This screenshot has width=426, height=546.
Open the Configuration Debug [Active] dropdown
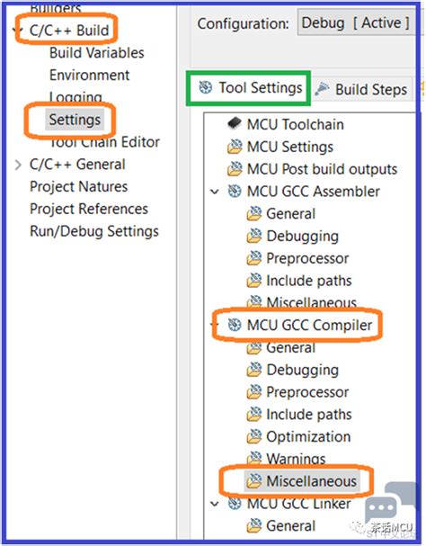tap(356, 23)
